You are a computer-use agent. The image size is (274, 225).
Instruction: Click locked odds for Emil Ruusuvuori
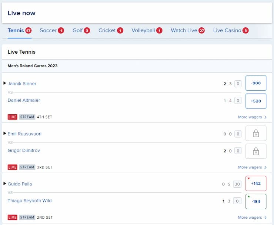256,133
